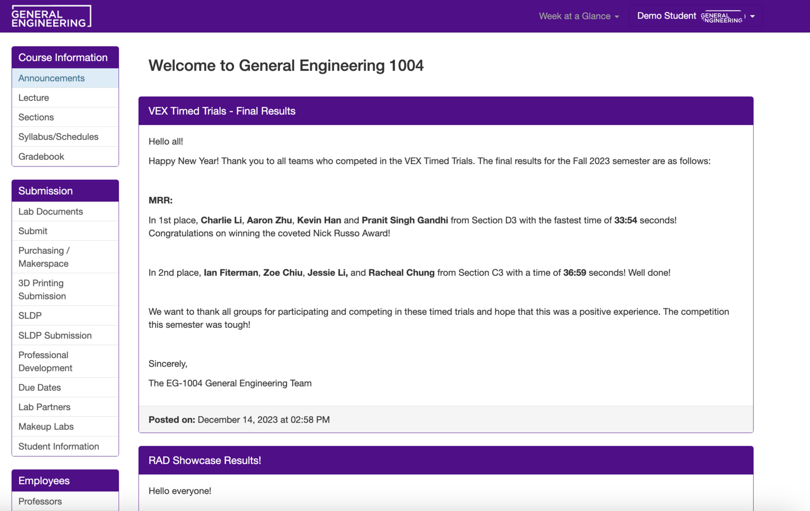This screenshot has width=810, height=511.
Task: Click the VEX Timed Trials announcement header
Action: tap(222, 111)
